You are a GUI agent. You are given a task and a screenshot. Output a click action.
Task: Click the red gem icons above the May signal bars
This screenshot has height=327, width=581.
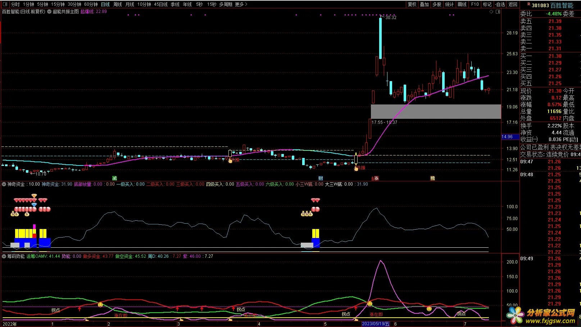(316, 200)
